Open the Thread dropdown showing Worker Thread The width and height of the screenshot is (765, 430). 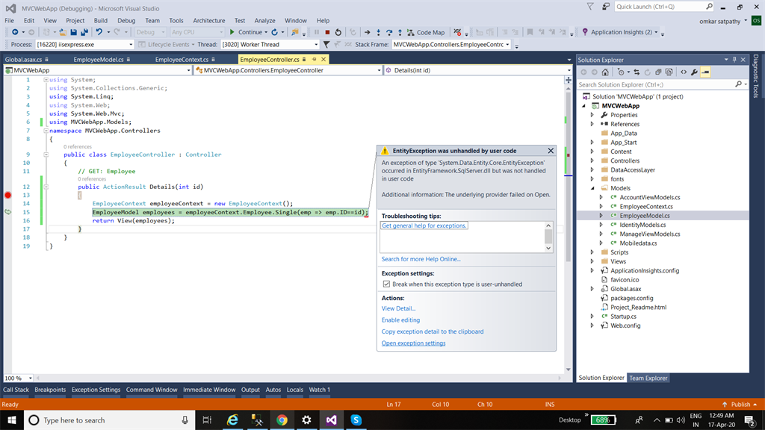pos(315,45)
